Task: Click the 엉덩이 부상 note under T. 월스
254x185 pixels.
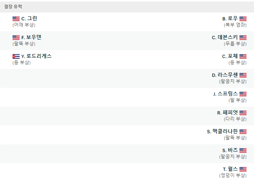Action: point(233,175)
